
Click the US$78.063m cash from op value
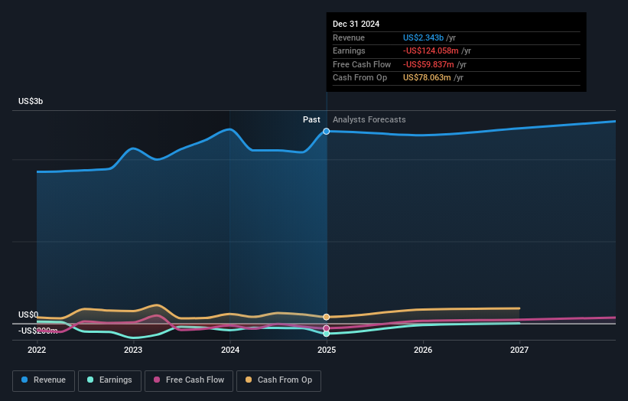(x=427, y=78)
